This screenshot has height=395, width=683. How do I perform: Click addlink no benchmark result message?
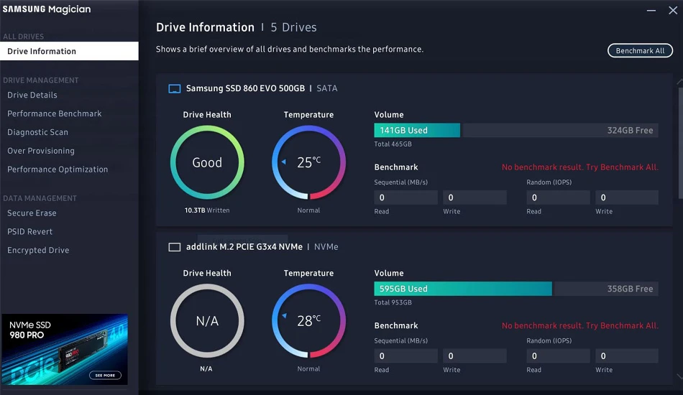pyautogui.click(x=579, y=325)
